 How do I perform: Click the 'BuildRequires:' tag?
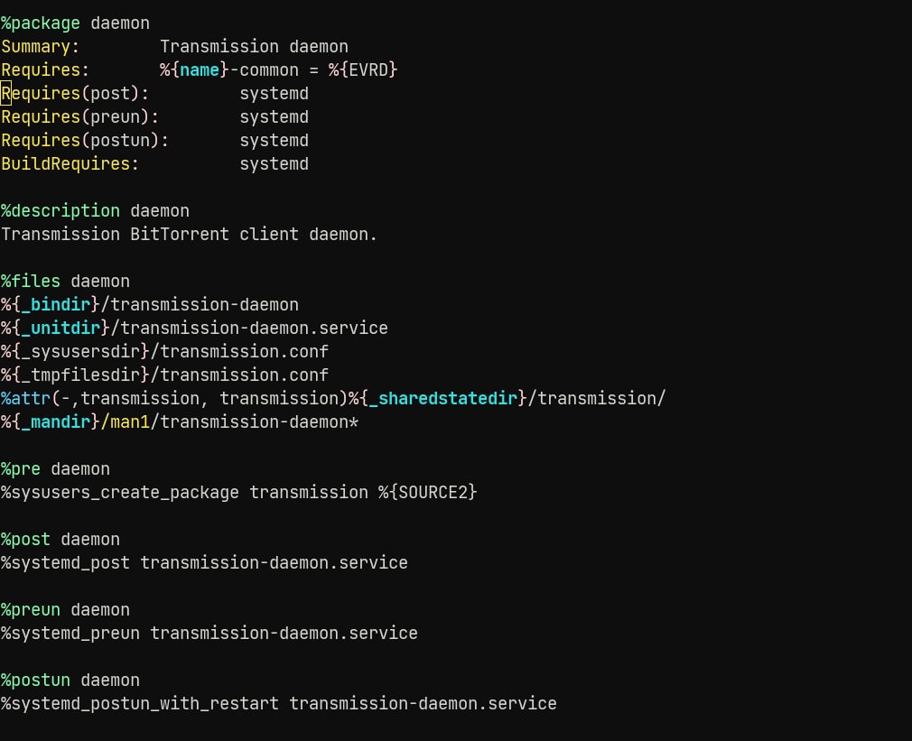70,164
